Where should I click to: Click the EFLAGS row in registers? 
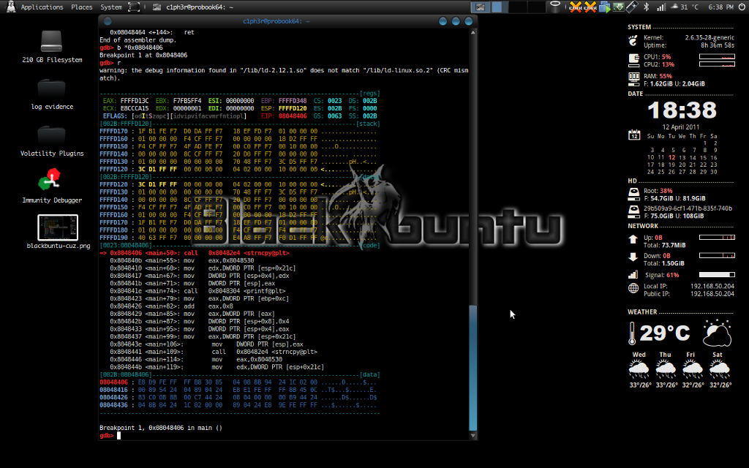point(175,116)
